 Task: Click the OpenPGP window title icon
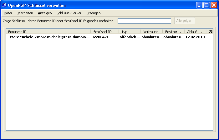point(4,5)
